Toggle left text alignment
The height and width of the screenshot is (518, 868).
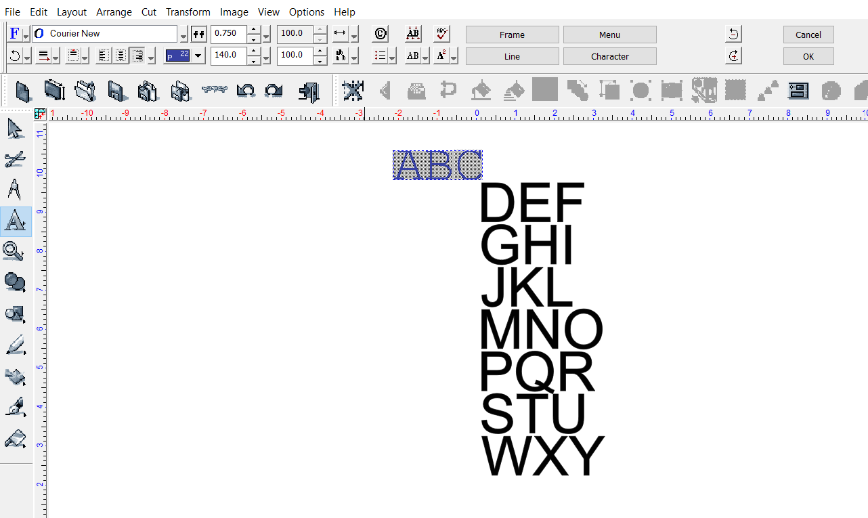pos(104,56)
